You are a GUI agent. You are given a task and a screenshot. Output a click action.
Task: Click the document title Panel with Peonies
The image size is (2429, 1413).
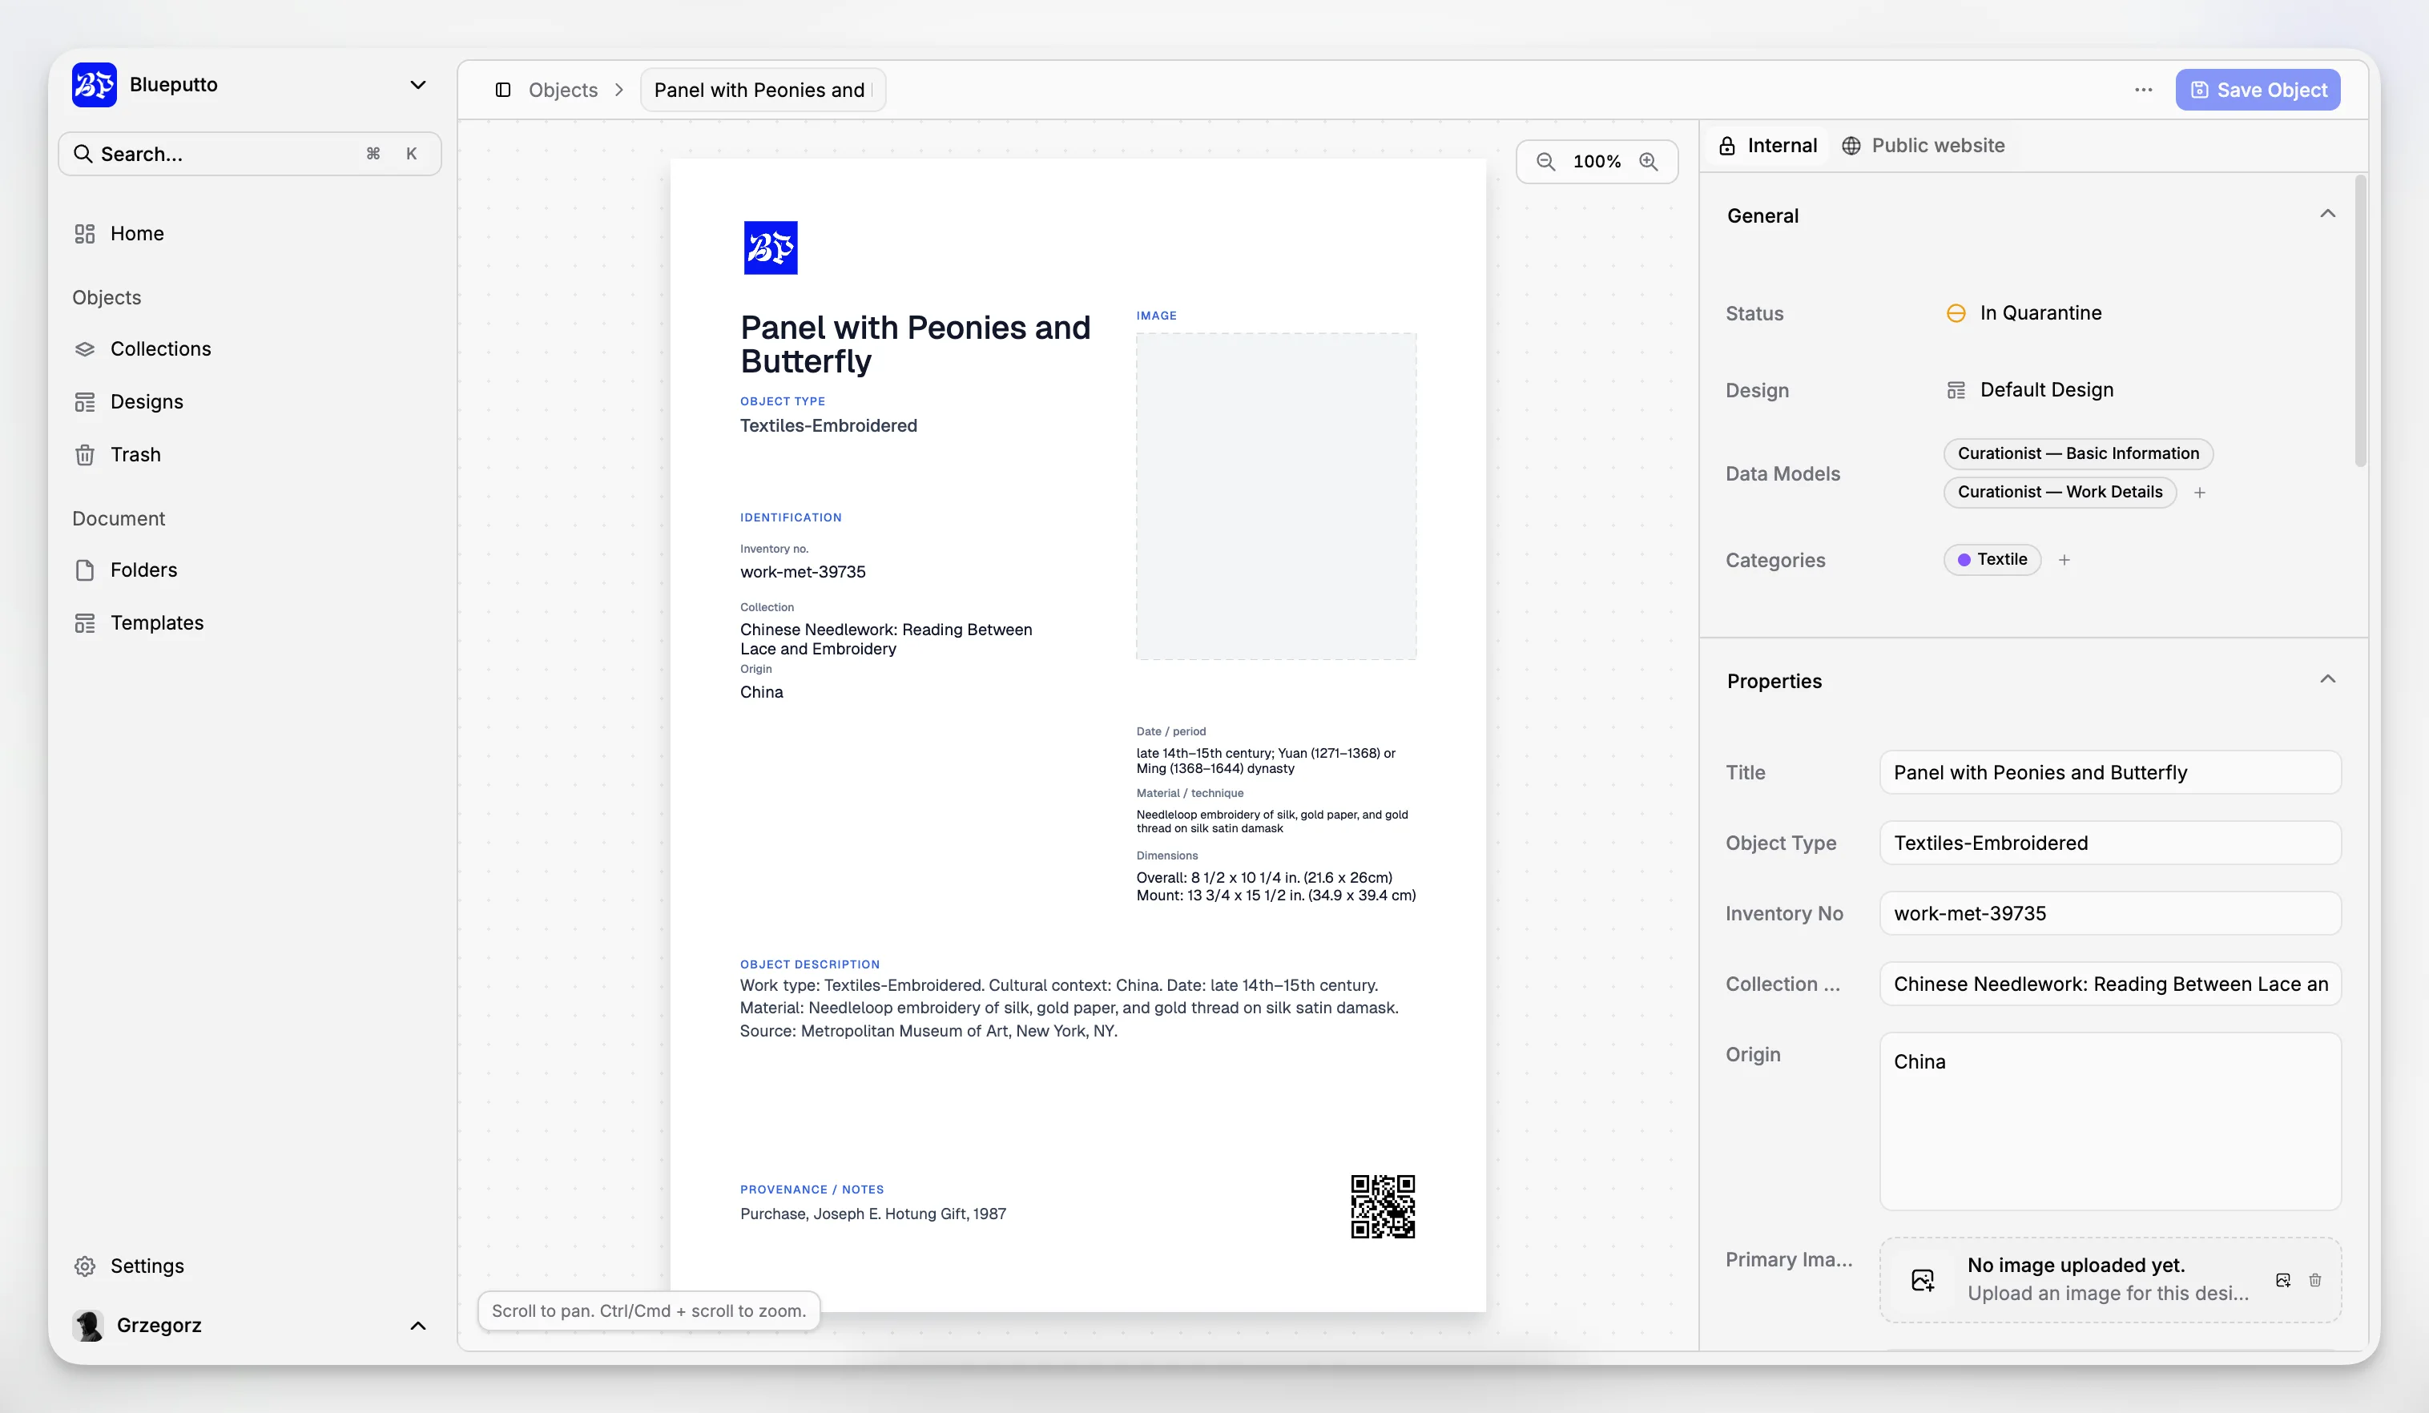(915, 344)
